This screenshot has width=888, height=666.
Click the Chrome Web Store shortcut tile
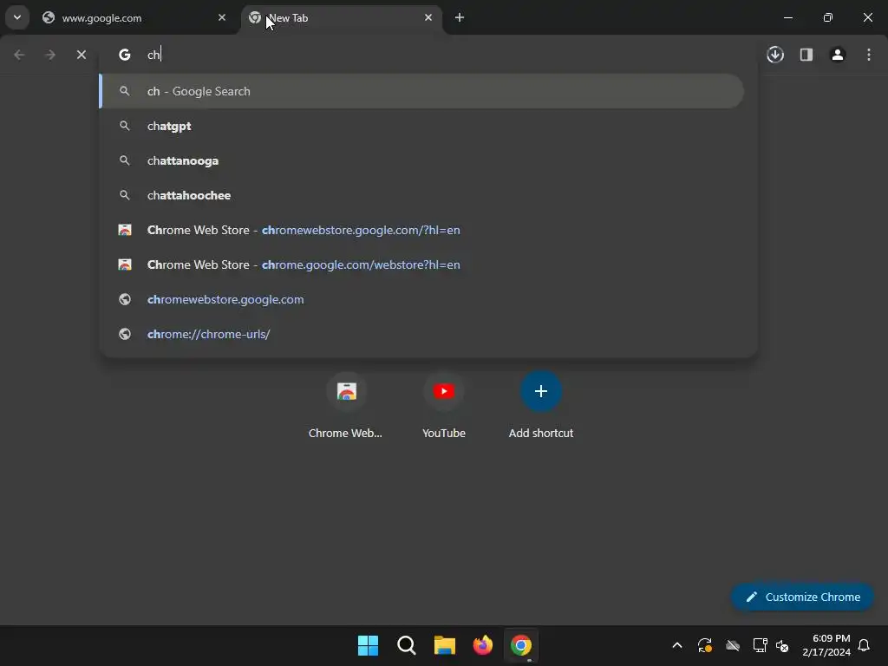(x=346, y=406)
